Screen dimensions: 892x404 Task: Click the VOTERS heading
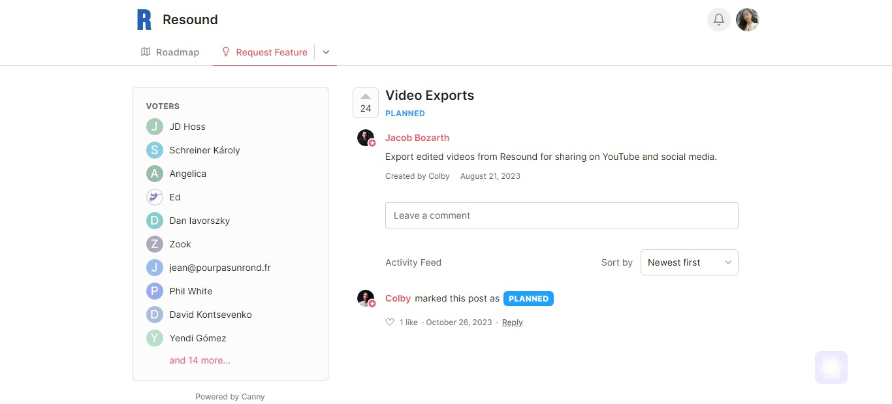163,106
